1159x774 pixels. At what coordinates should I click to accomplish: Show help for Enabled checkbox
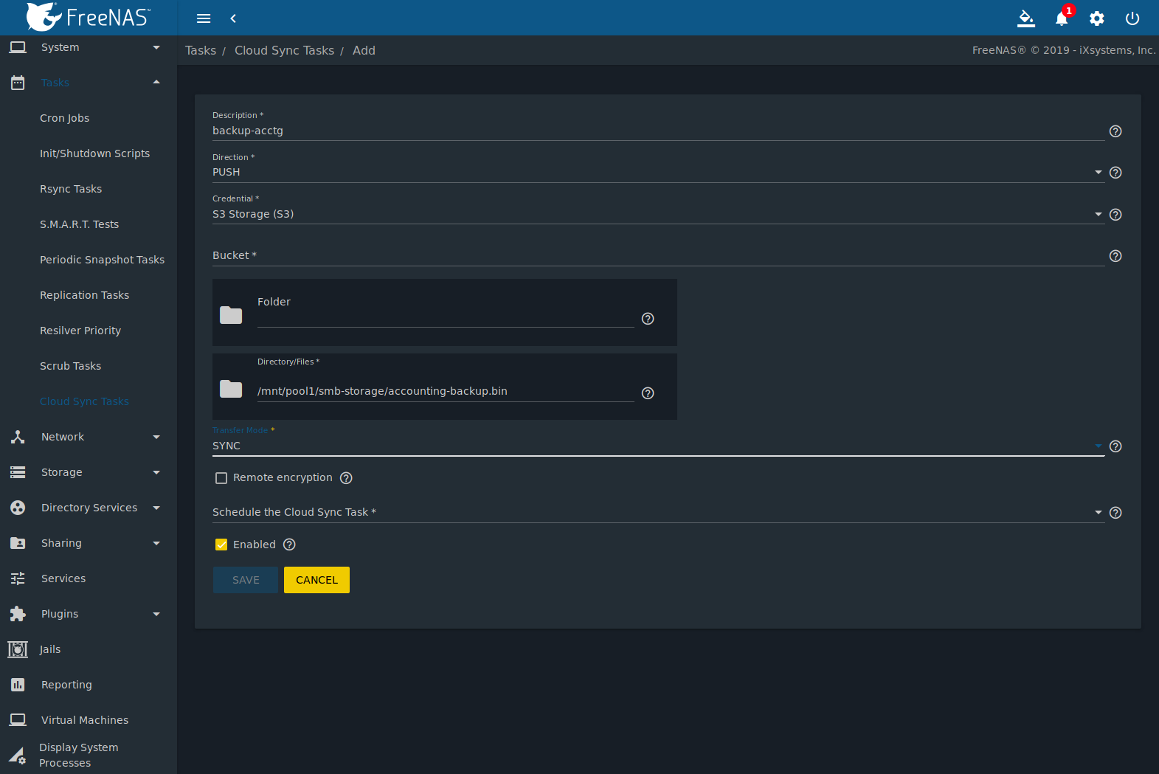click(289, 545)
